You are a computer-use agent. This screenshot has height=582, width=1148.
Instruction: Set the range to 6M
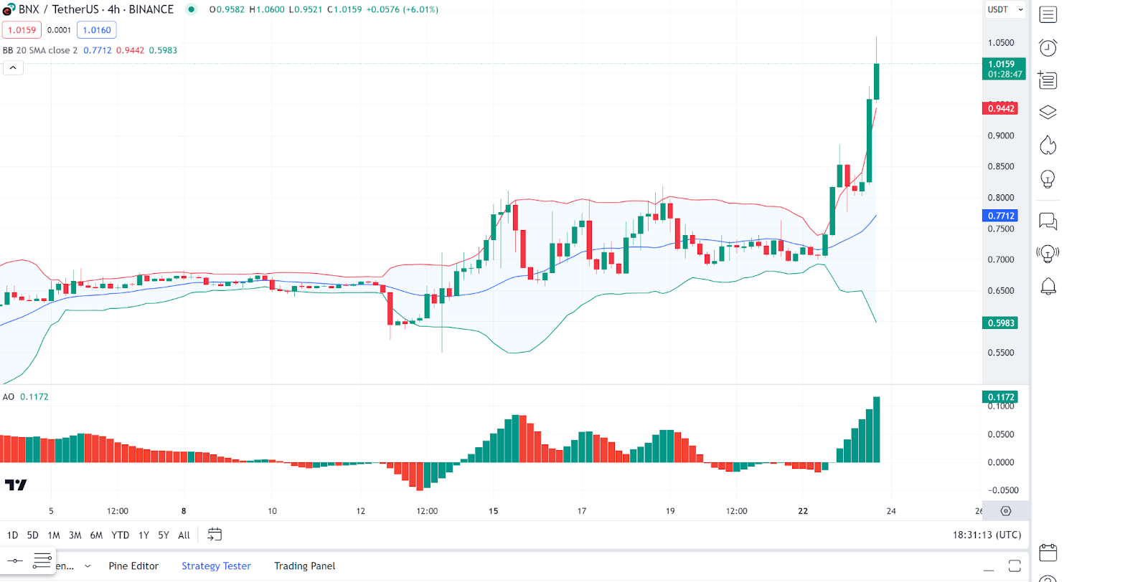96,535
